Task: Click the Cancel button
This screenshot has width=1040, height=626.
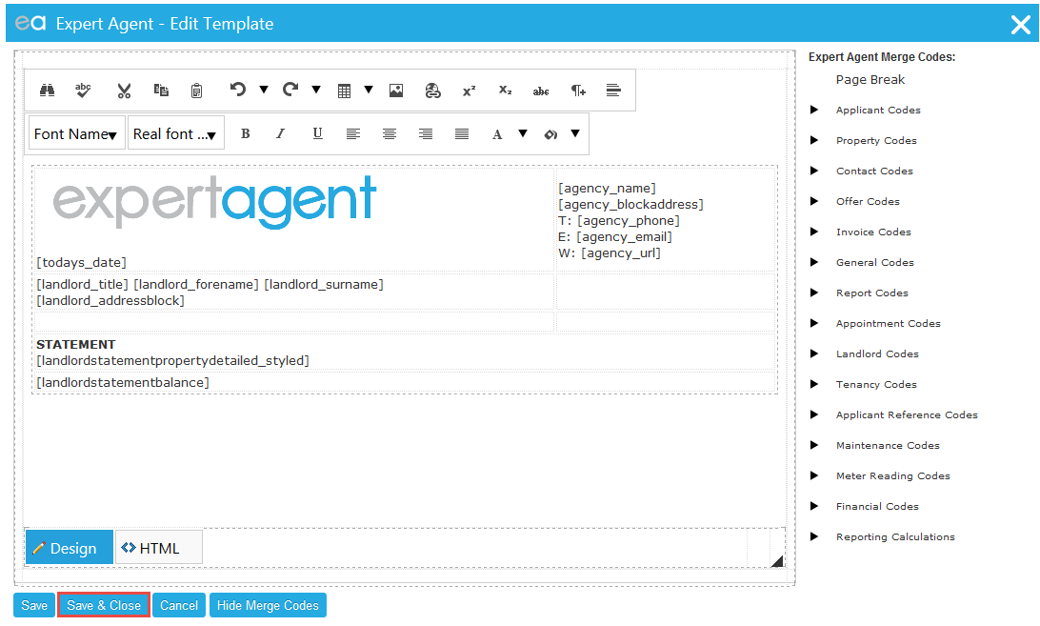Action: (x=179, y=605)
